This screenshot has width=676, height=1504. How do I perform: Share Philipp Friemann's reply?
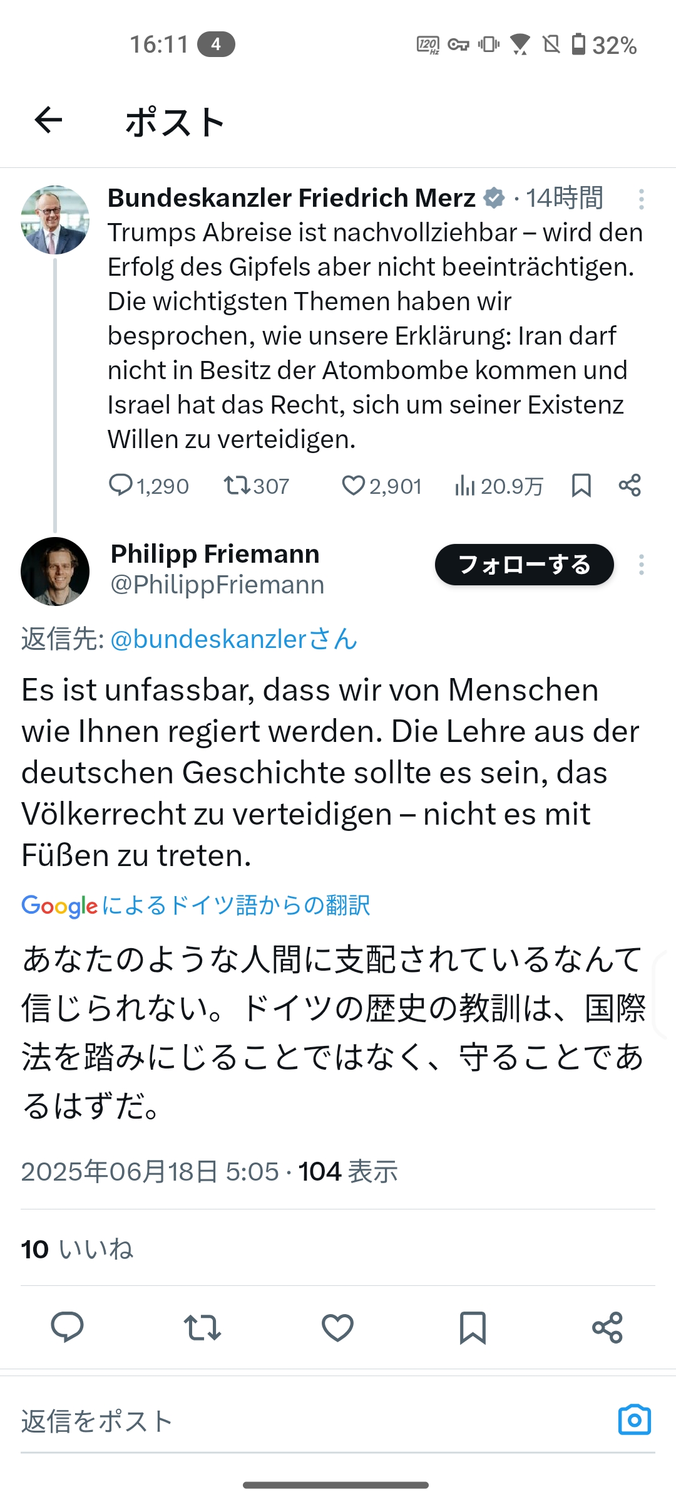607,1327
